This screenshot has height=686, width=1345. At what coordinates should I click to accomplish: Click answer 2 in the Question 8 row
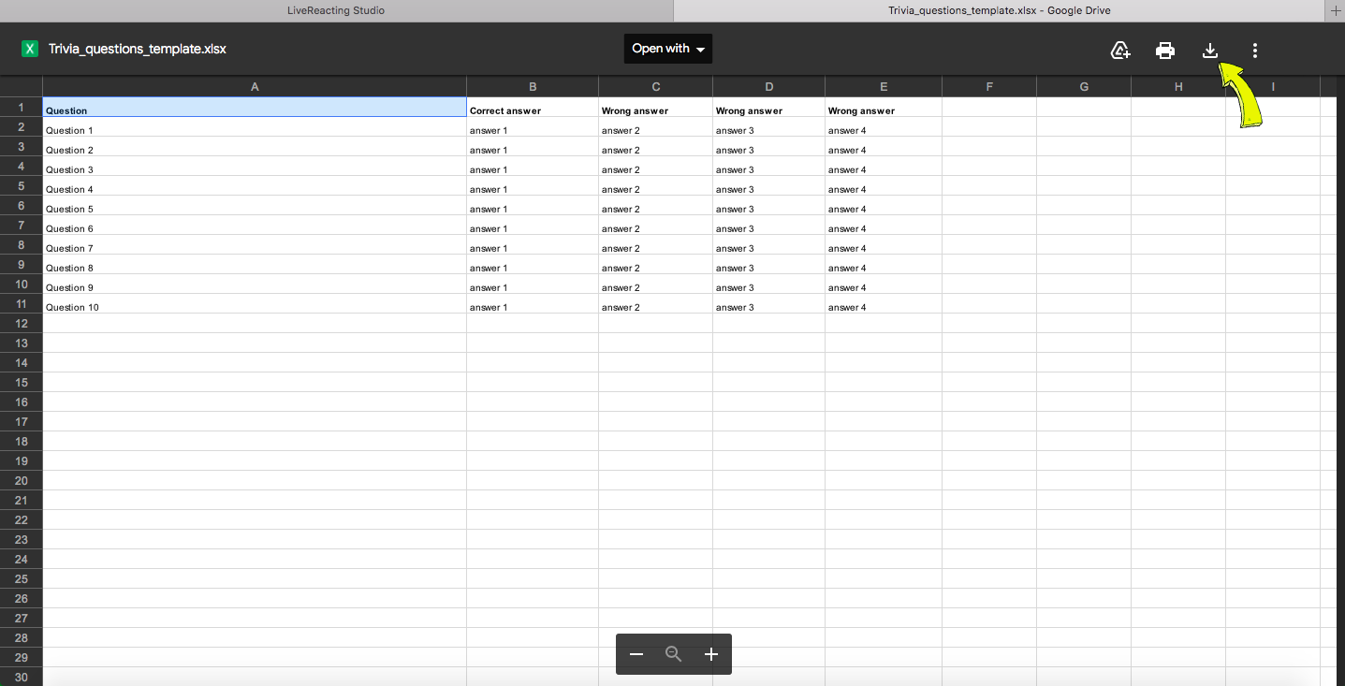click(x=656, y=265)
